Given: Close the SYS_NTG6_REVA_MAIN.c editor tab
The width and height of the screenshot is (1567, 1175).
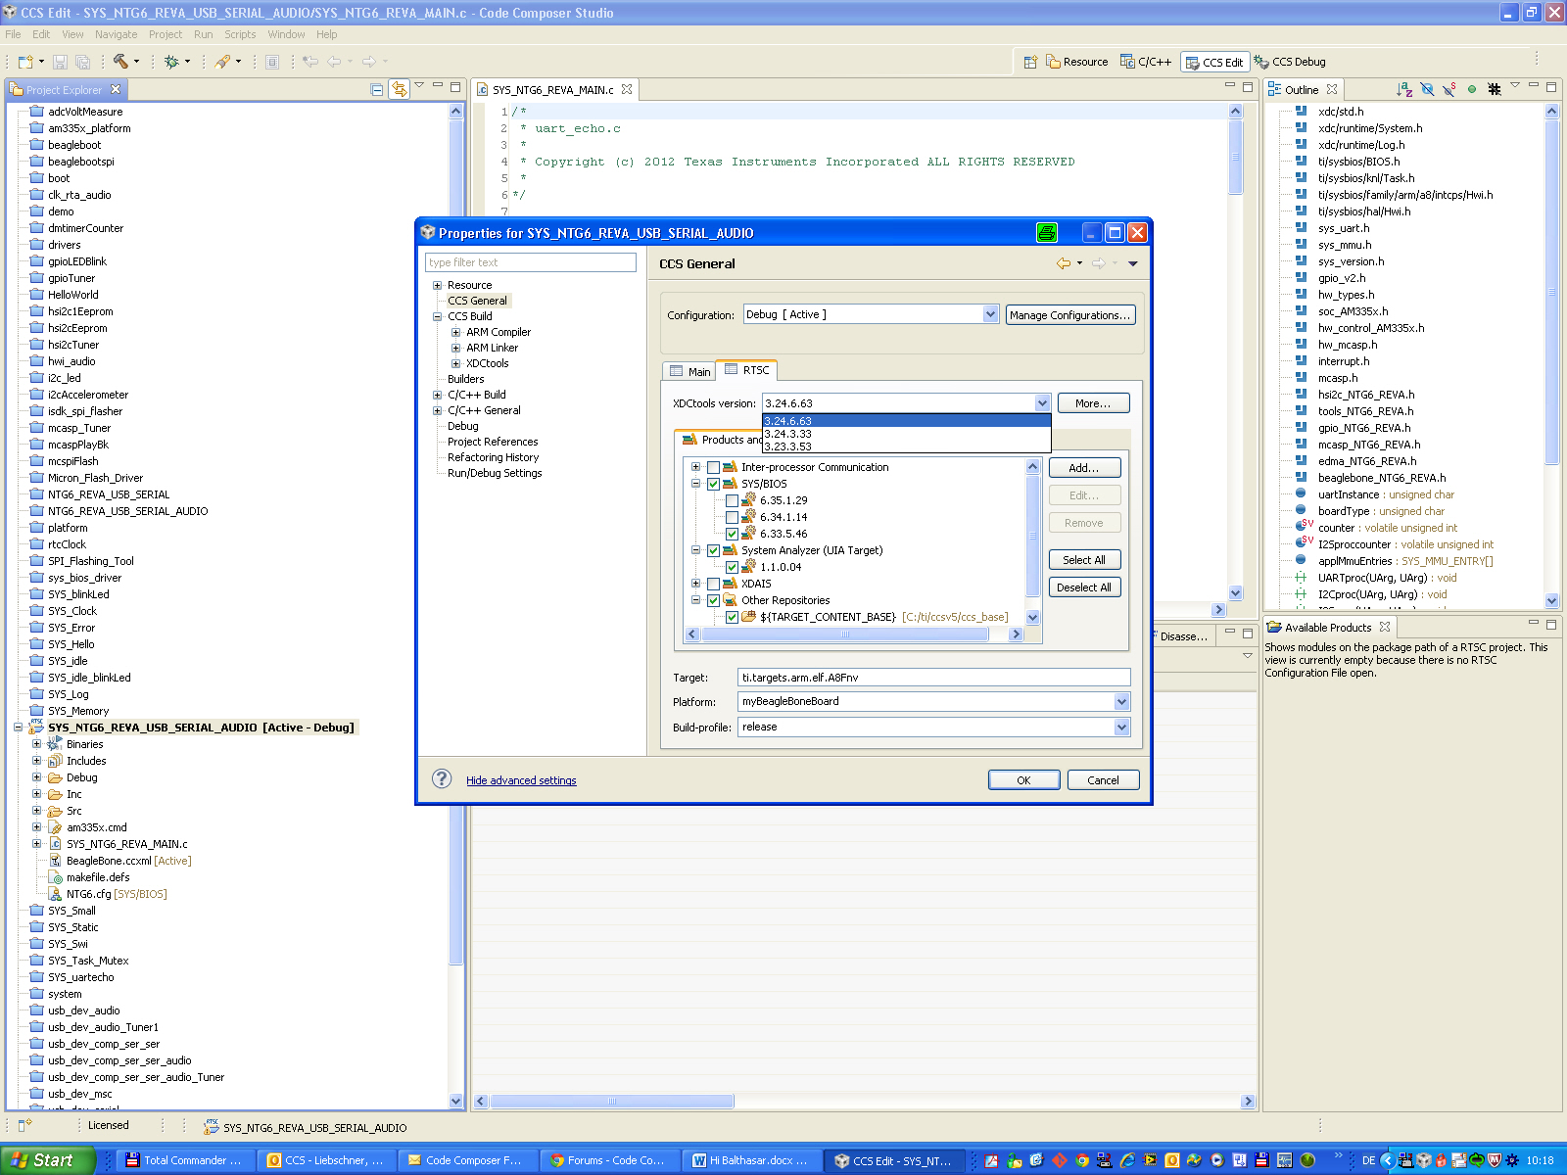Looking at the screenshot, I should [627, 89].
